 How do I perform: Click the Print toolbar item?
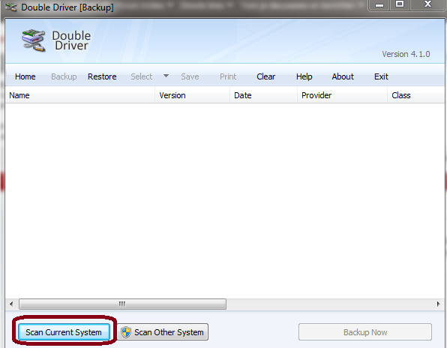(228, 76)
